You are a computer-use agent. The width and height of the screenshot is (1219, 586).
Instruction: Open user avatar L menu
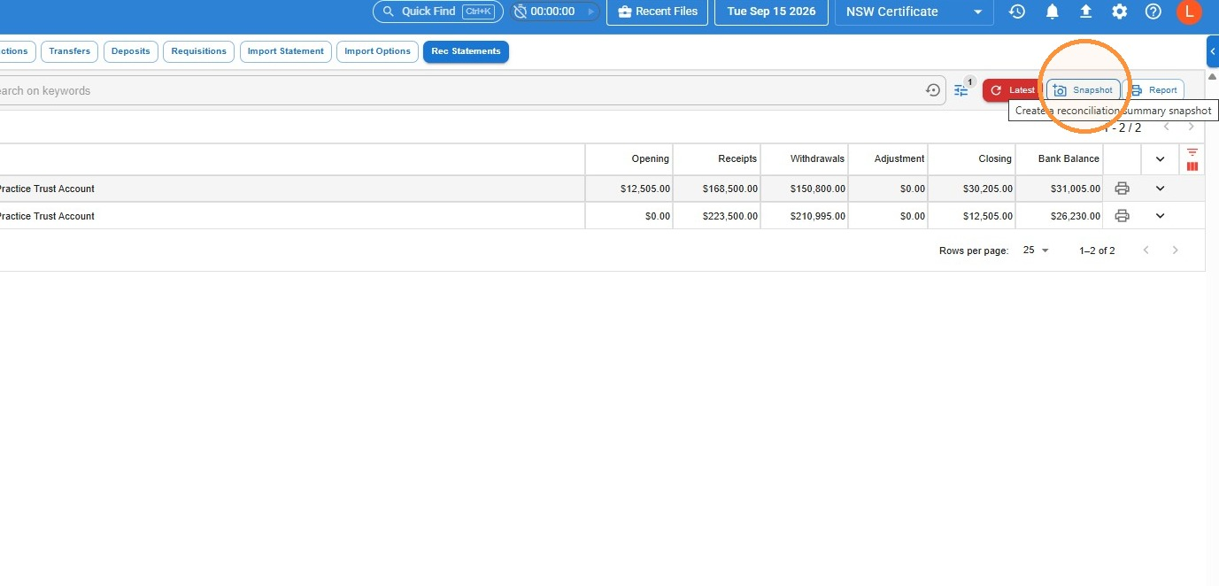click(x=1189, y=12)
